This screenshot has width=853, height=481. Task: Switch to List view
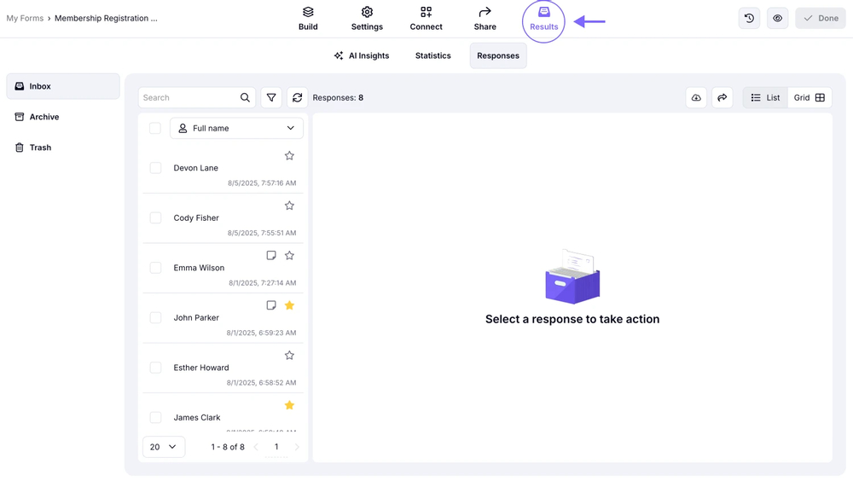tap(765, 97)
